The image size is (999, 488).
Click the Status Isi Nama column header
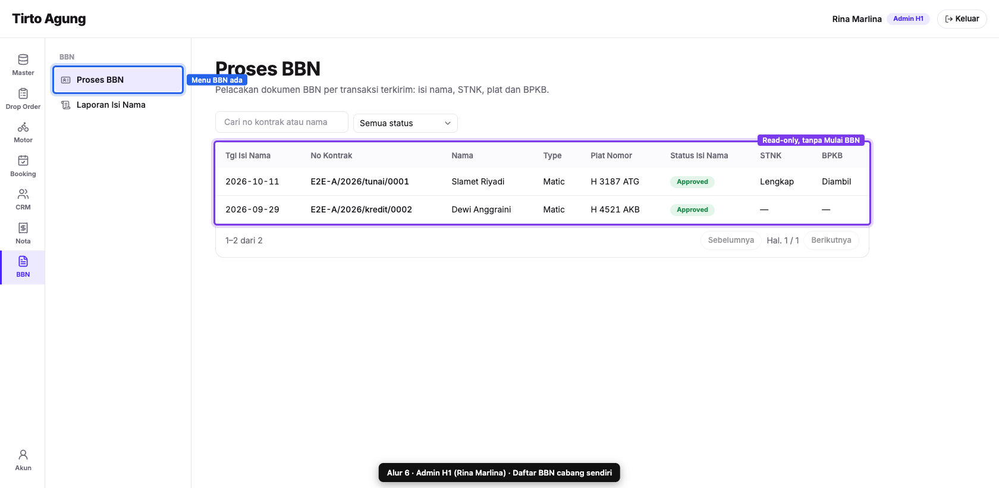[699, 155]
